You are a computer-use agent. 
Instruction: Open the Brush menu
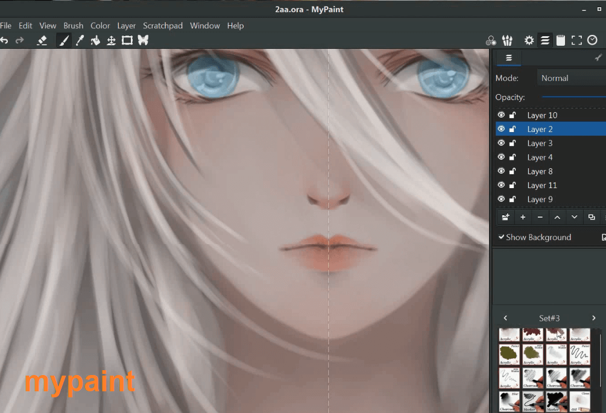coord(74,25)
